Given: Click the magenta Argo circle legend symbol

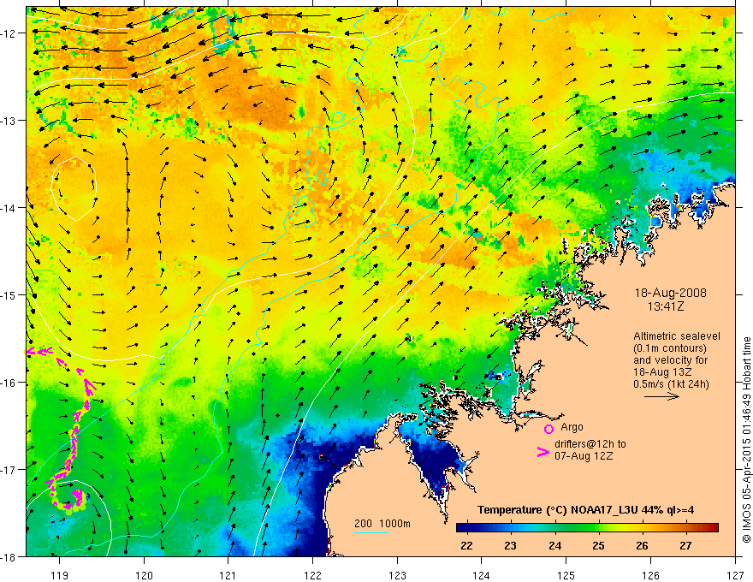Looking at the screenshot, I should click(548, 429).
